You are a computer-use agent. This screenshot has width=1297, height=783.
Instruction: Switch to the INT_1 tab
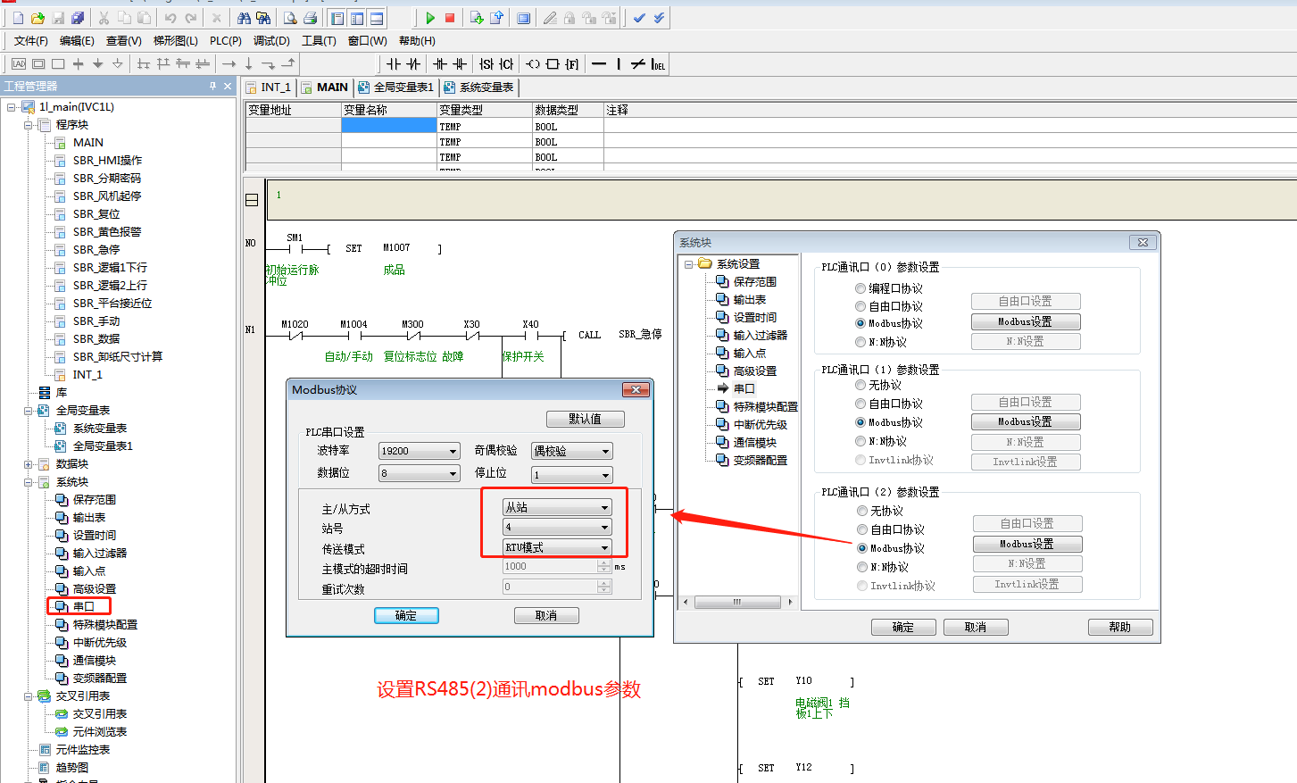tap(270, 87)
